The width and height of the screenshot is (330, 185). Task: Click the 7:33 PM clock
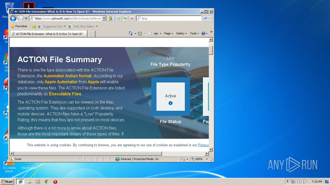(x=317, y=182)
